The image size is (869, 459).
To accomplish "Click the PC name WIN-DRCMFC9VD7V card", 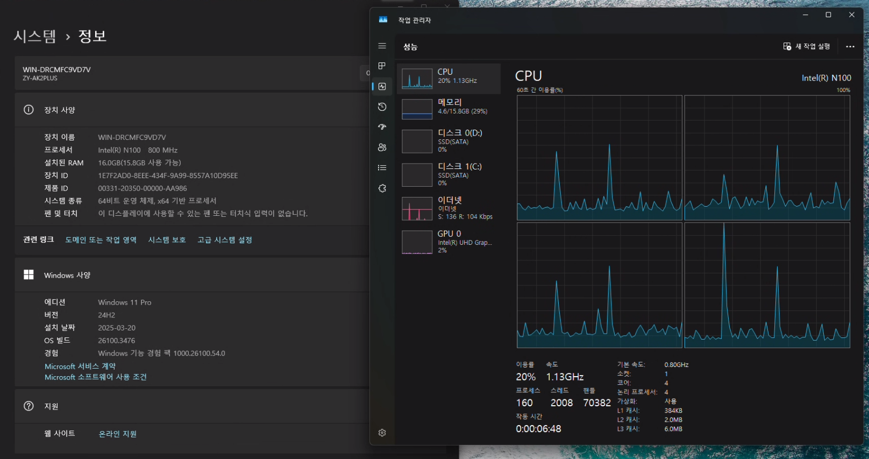I will tap(193, 73).
